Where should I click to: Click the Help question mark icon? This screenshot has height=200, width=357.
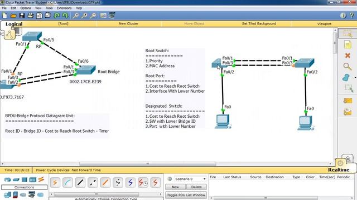coord(352,16)
